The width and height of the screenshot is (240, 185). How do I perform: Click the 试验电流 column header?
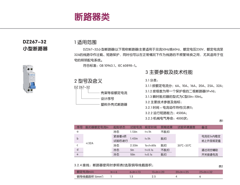(x=135, y=127)
